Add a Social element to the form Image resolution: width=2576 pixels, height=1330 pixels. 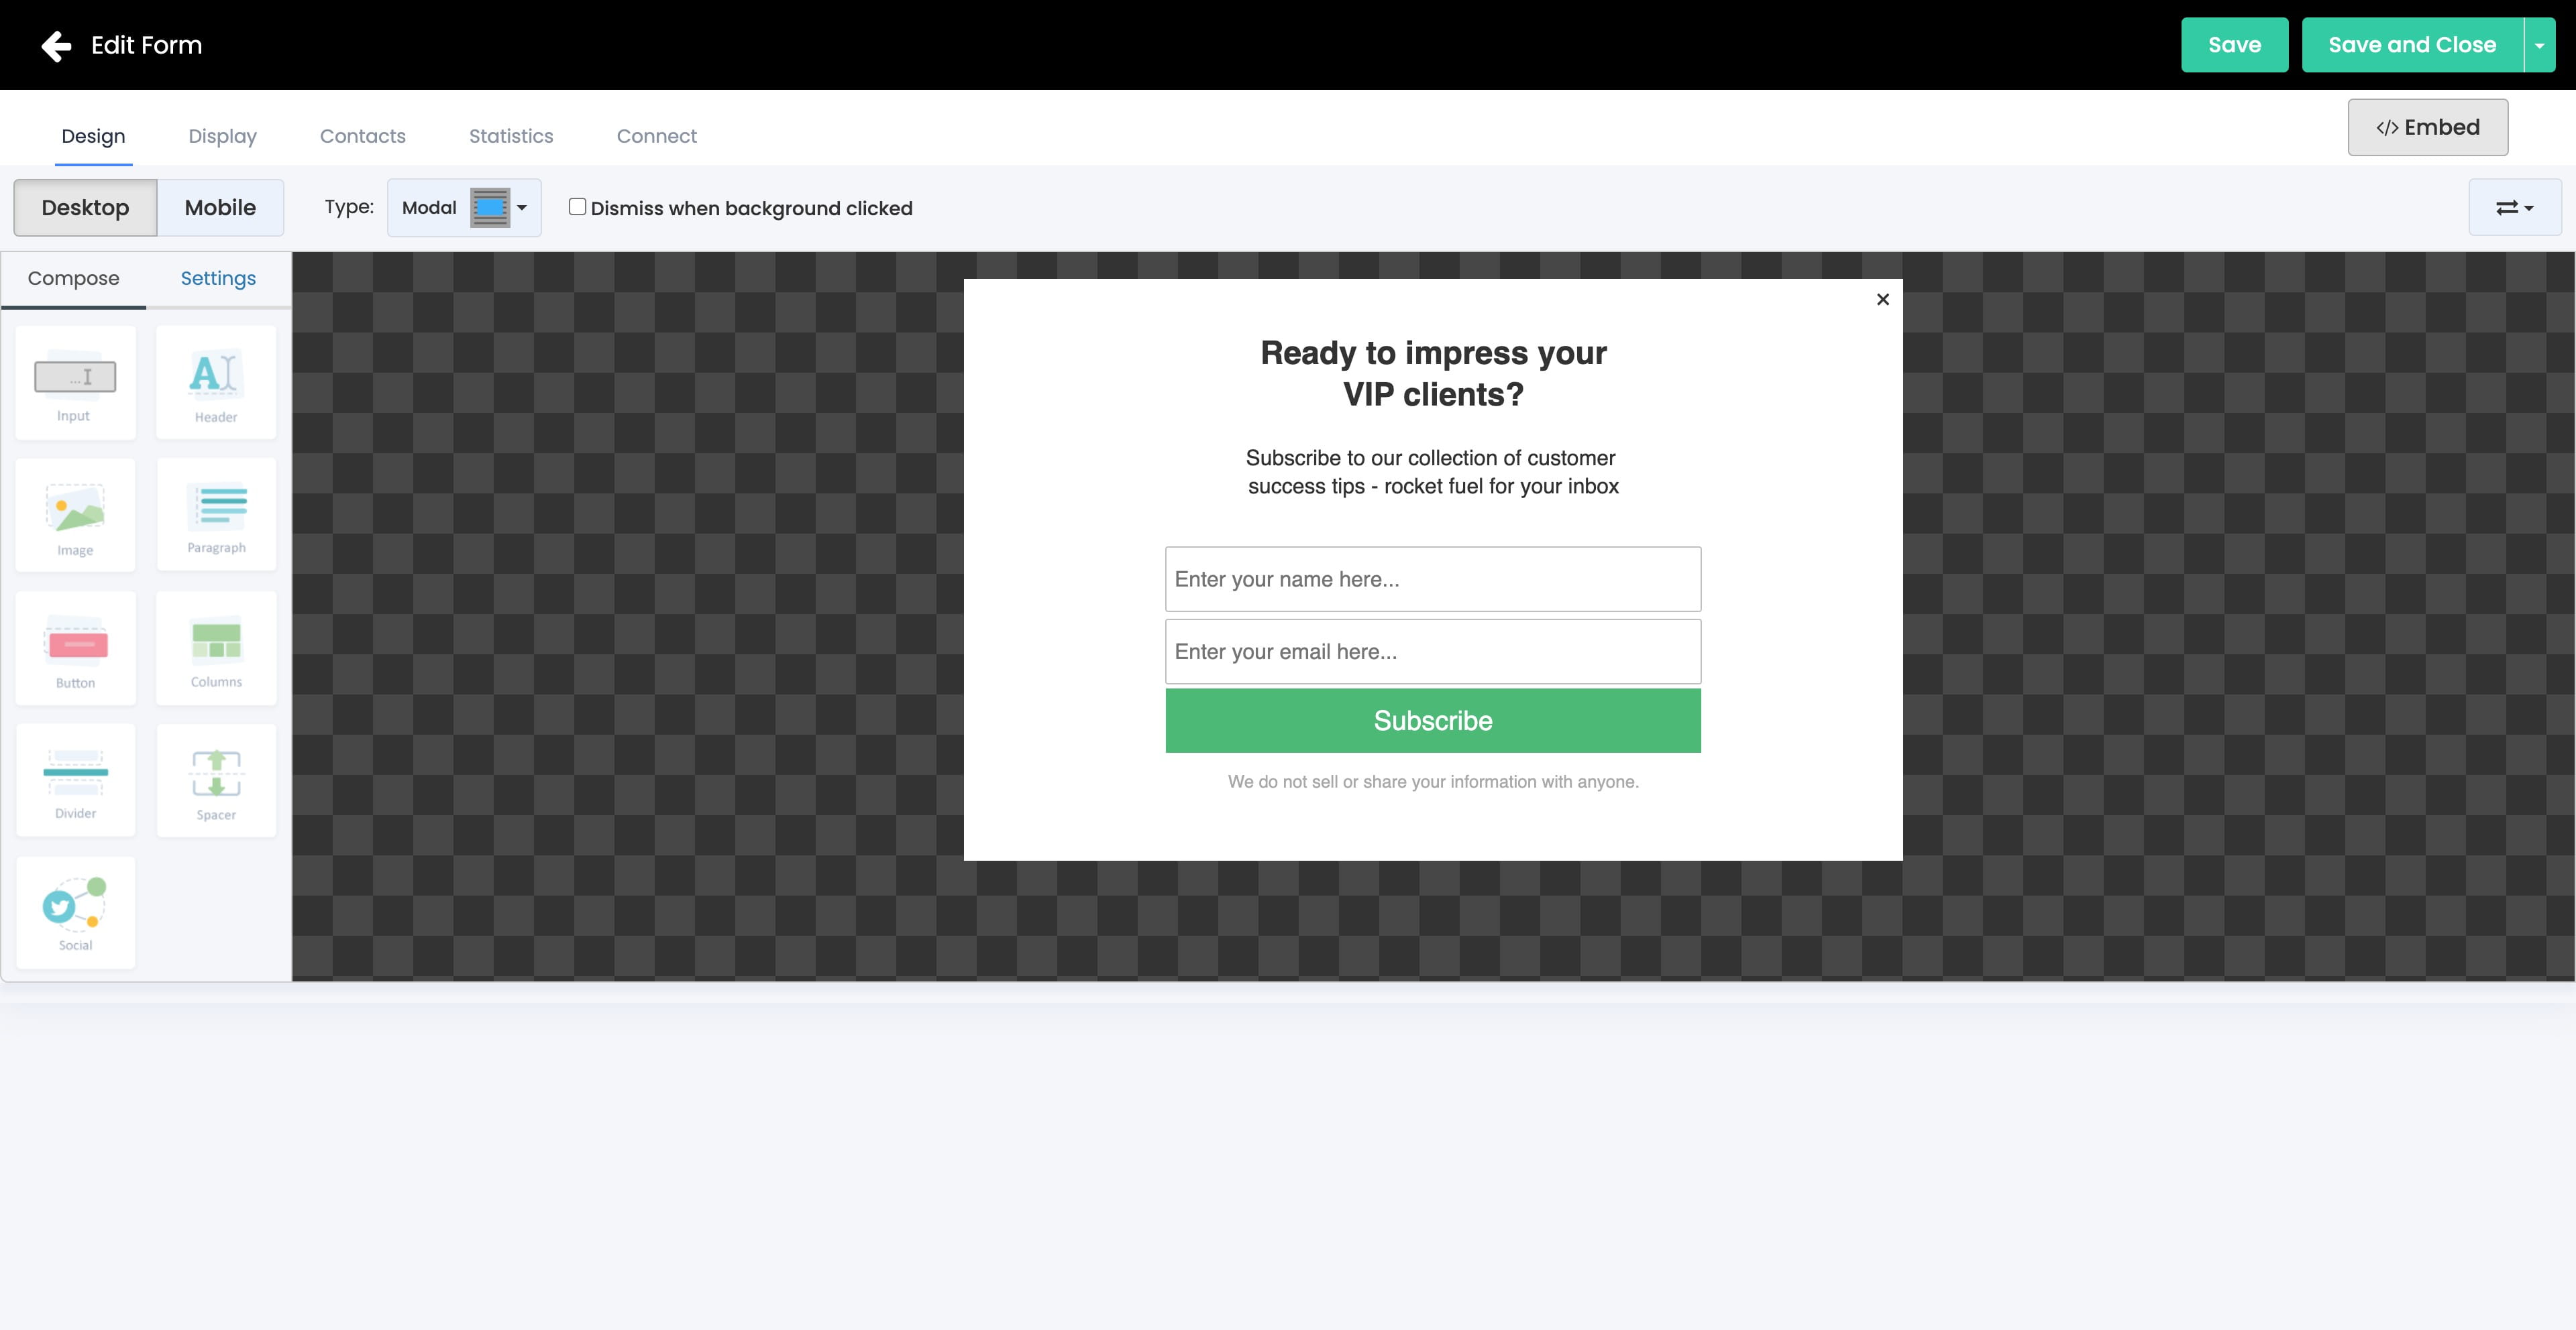pyautogui.click(x=75, y=912)
